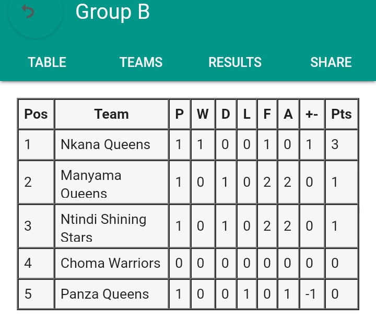Viewport: 376px width, 317px height.
Task: Tap the Pts column header
Action: (x=342, y=114)
